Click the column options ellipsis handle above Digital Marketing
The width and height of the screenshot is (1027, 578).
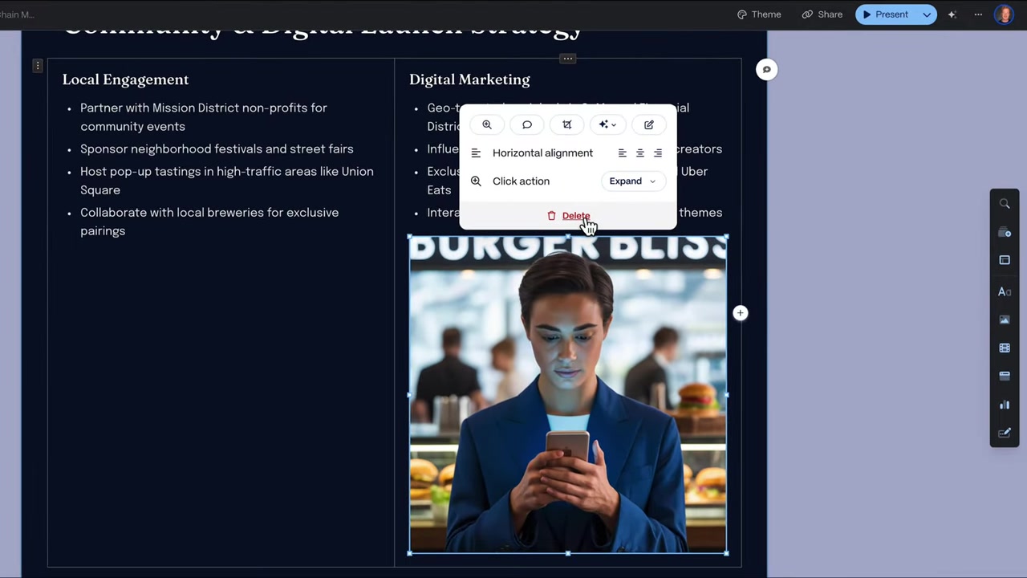(567, 59)
